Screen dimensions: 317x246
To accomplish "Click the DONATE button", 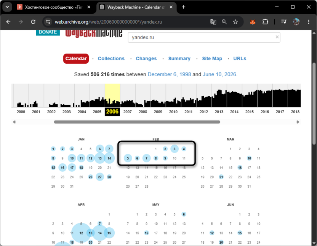I will 48,32.
